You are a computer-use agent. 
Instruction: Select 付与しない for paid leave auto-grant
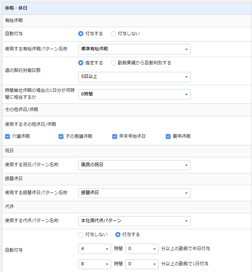pos(114,34)
